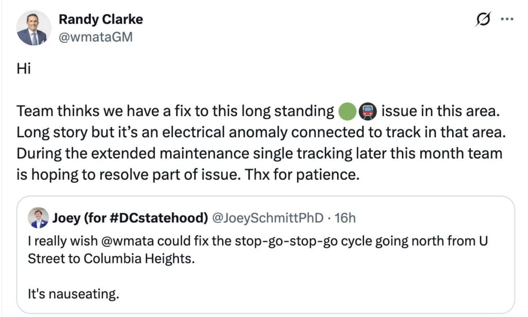The image size is (528, 317).
Task: Click the Randy Clarke display name
Action: [101, 20]
